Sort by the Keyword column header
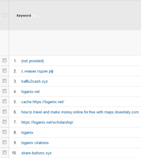 [24, 16]
